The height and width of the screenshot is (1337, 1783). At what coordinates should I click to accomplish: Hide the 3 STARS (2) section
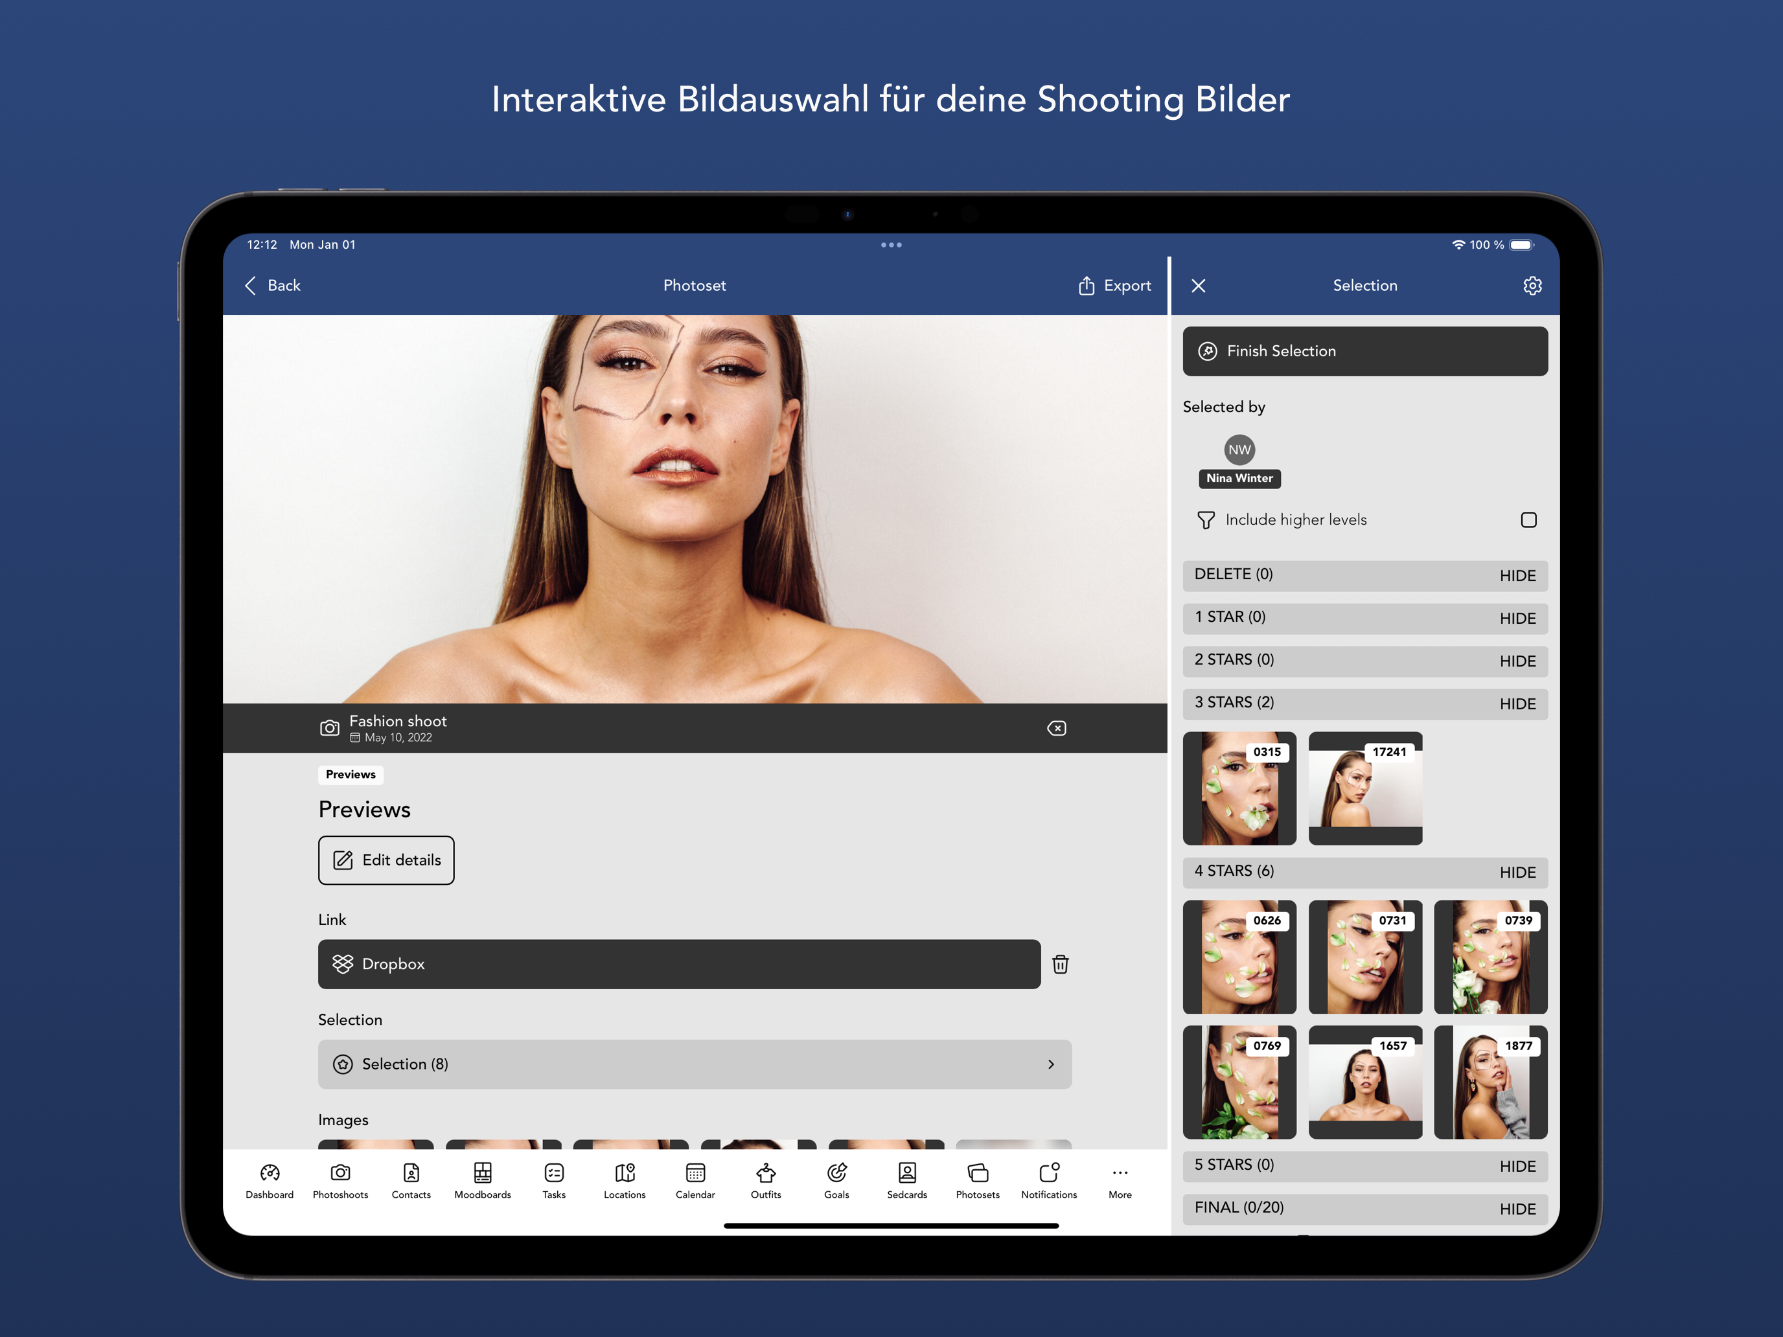1517,703
